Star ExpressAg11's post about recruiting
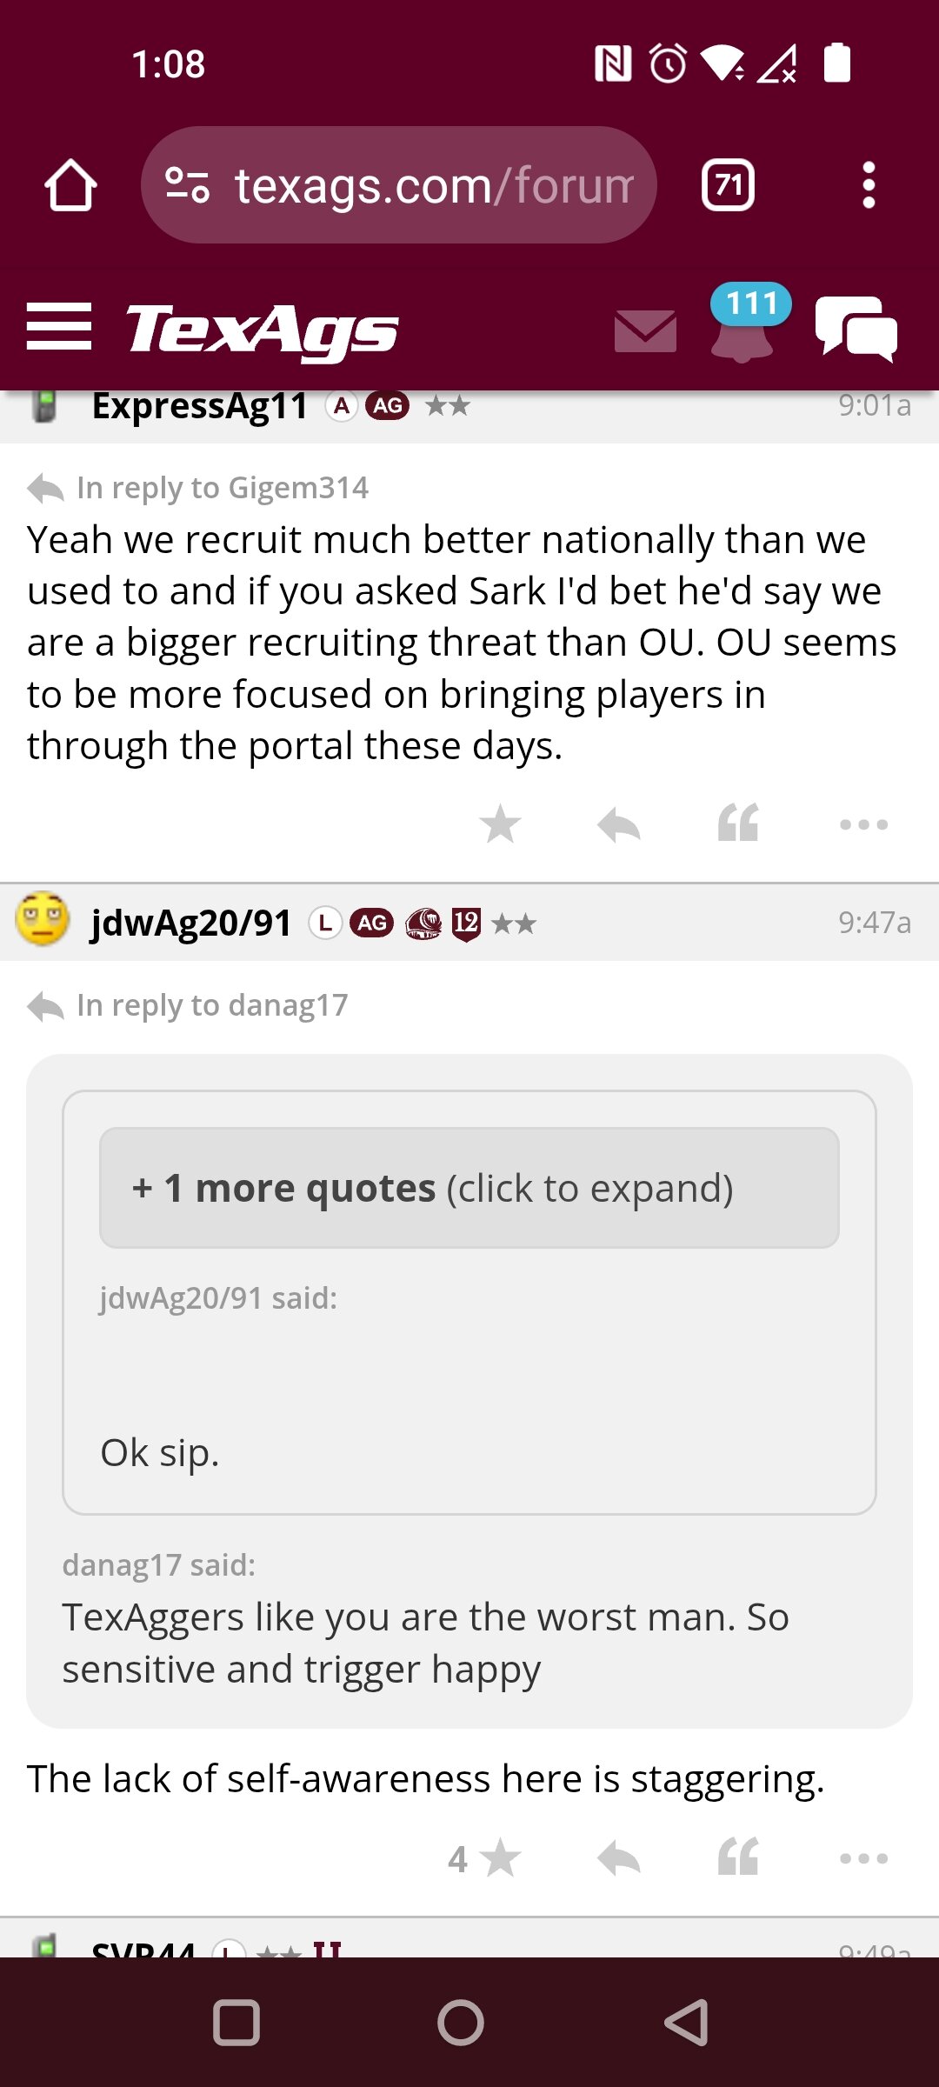The height and width of the screenshot is (2087, 939). click(501, 823)
